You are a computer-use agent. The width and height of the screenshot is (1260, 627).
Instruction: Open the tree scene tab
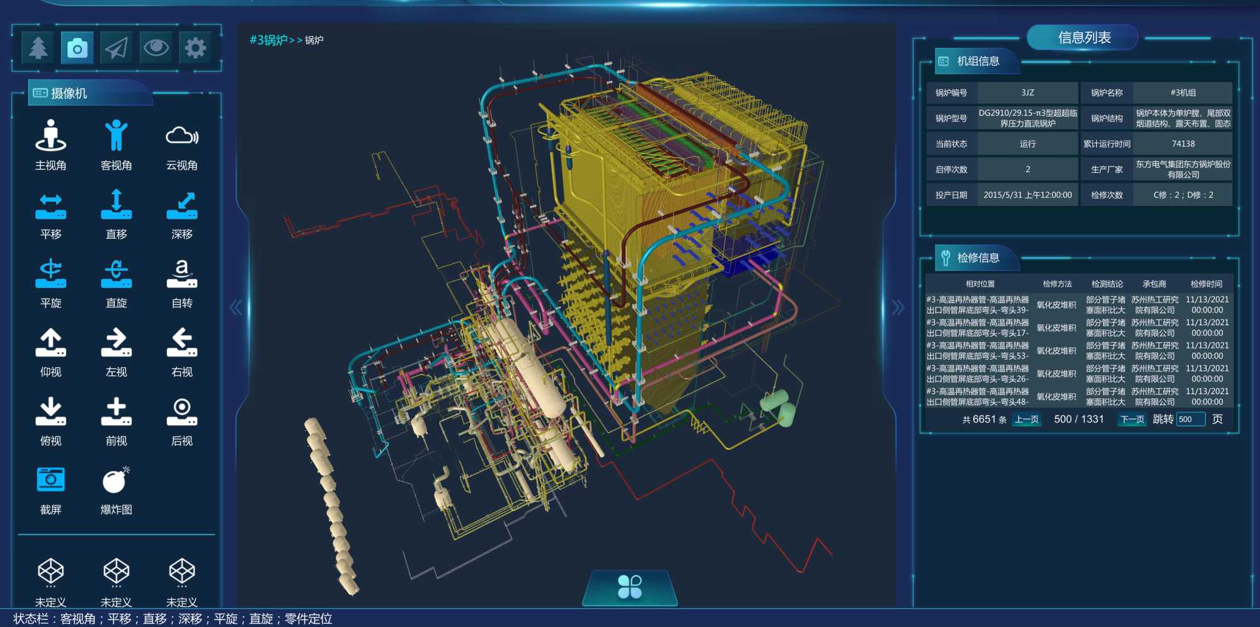click(x=38, y=48)
